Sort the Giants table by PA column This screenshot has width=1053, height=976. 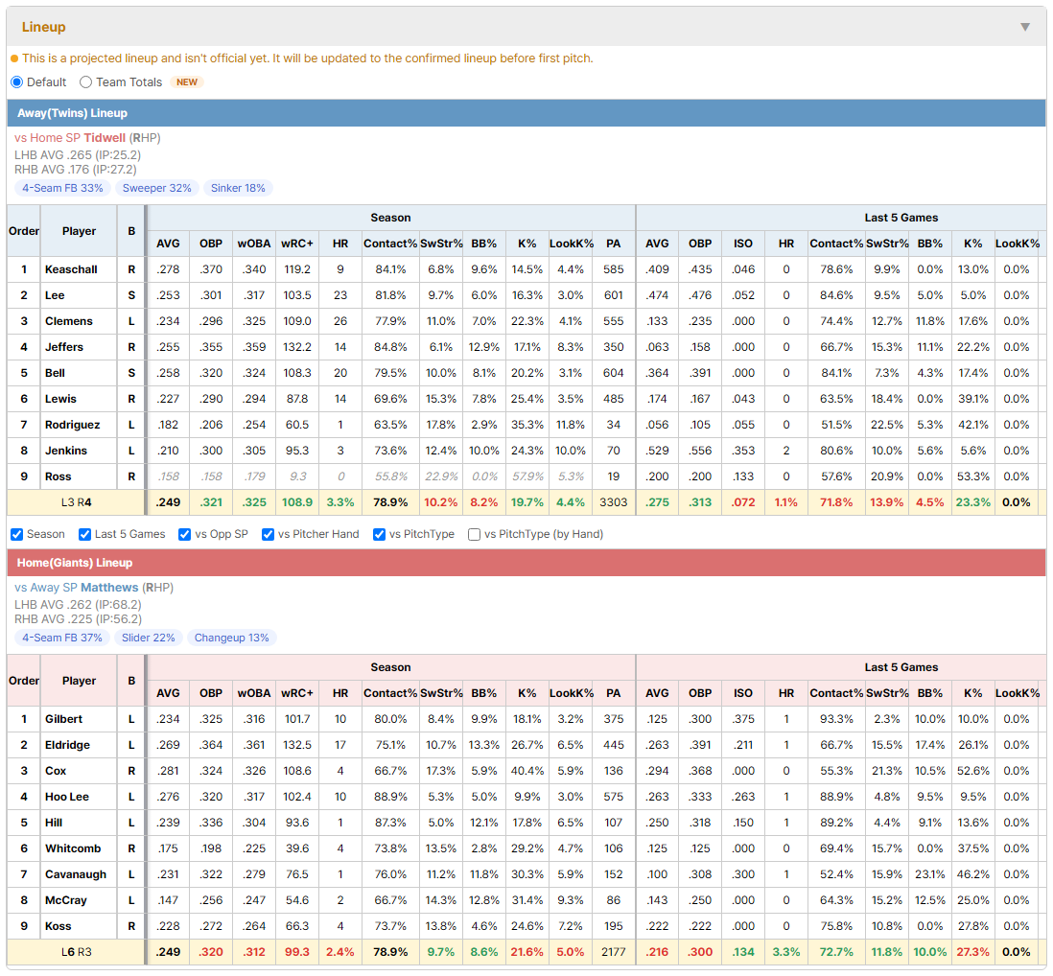coord(613,693)
